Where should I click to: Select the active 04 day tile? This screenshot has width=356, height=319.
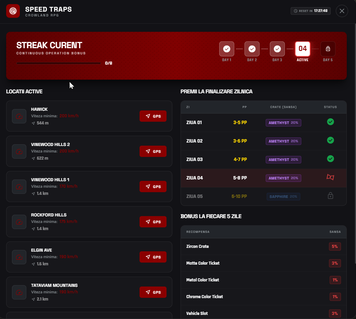point(303,49)
